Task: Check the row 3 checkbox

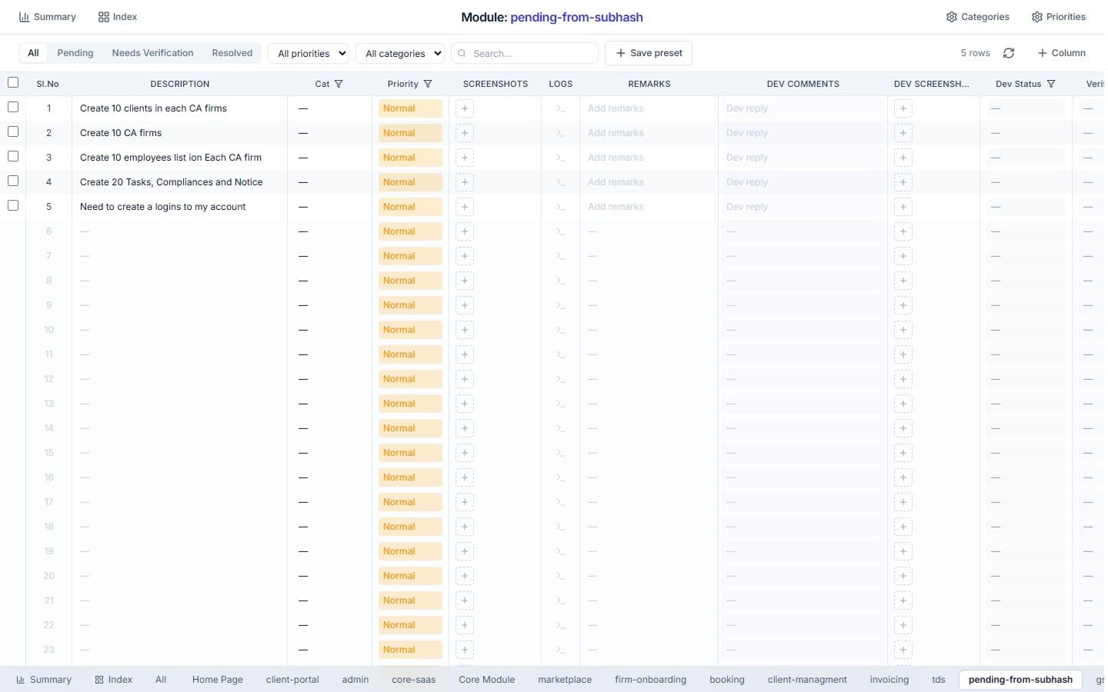Action: click(x=13, y=156)
